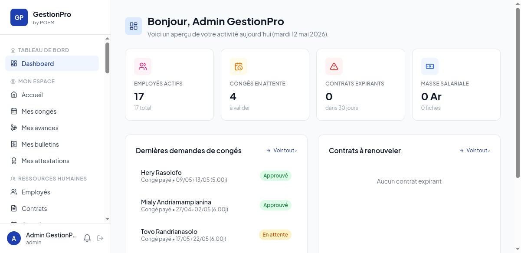Click Voir tout for leave requests
This screenshot has height=253, width=521.
coord(282,151)
